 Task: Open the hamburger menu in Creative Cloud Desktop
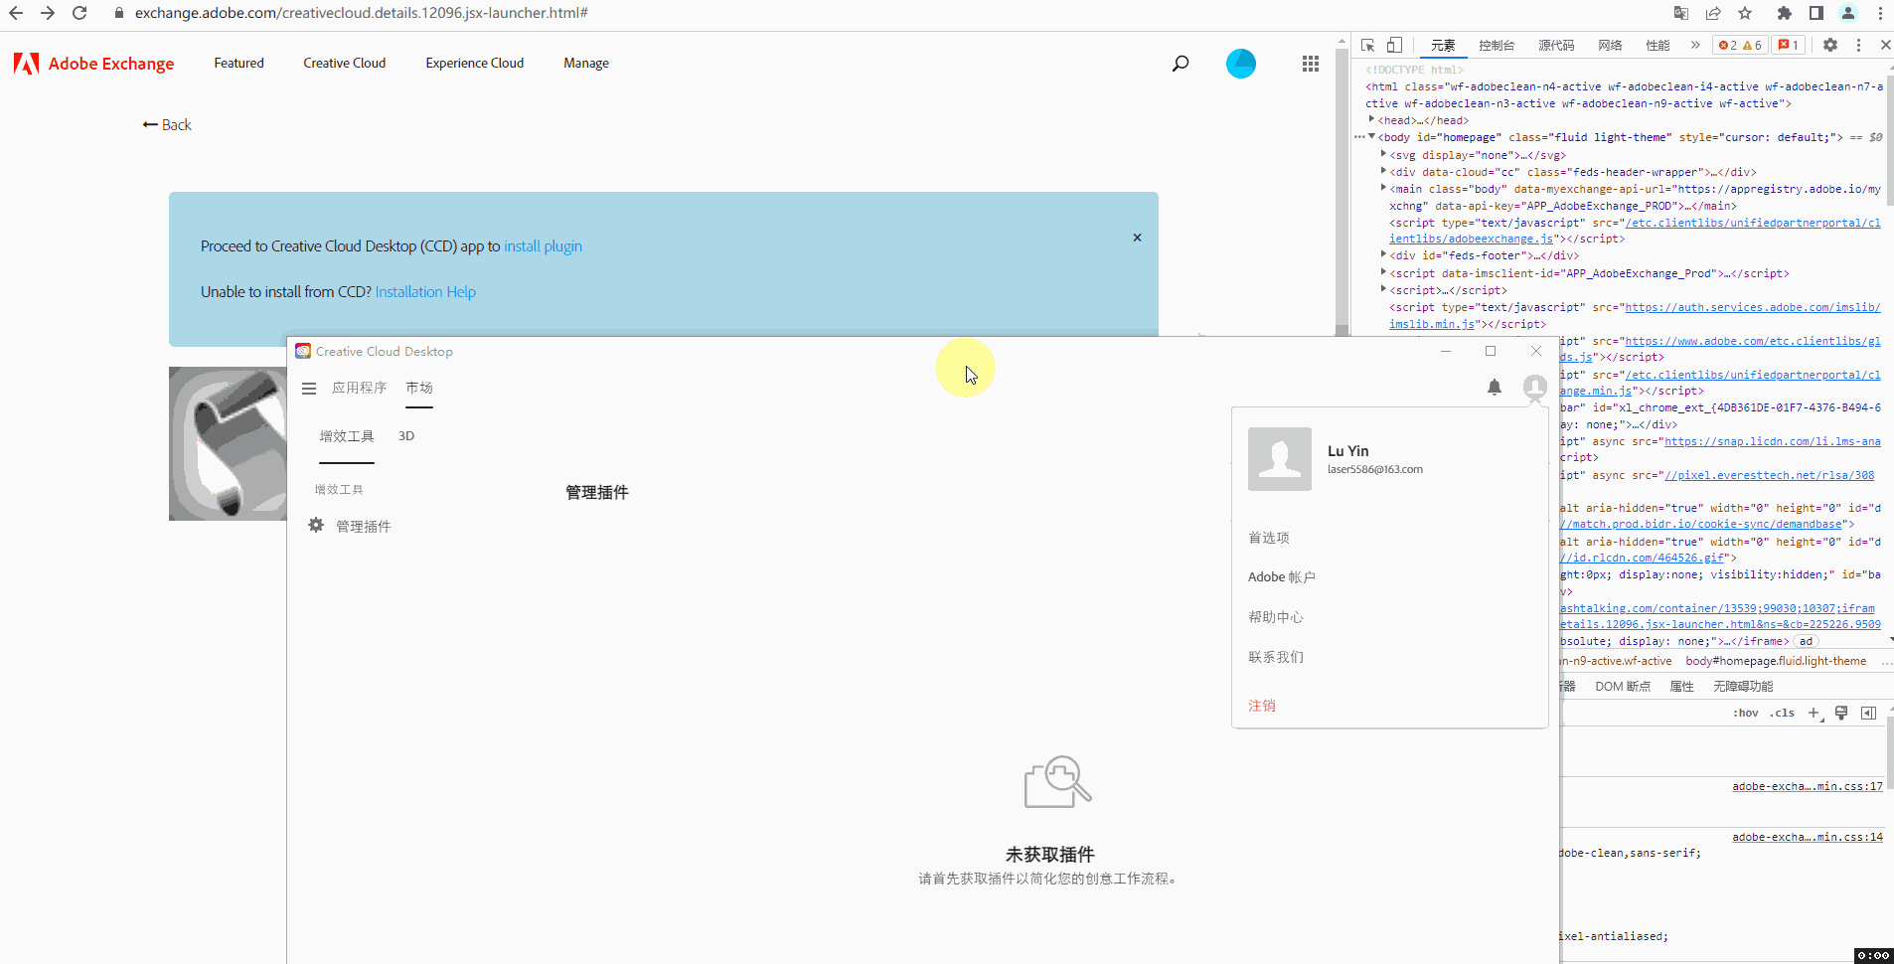point(309,389)
